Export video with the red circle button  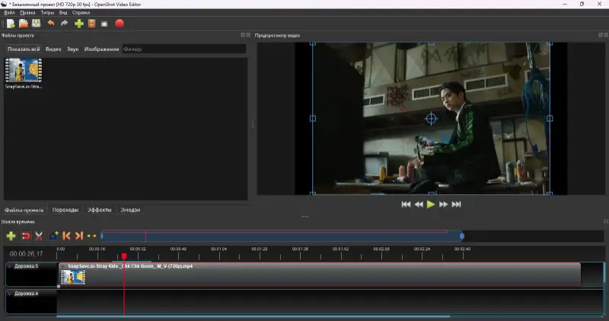[120, 24]
